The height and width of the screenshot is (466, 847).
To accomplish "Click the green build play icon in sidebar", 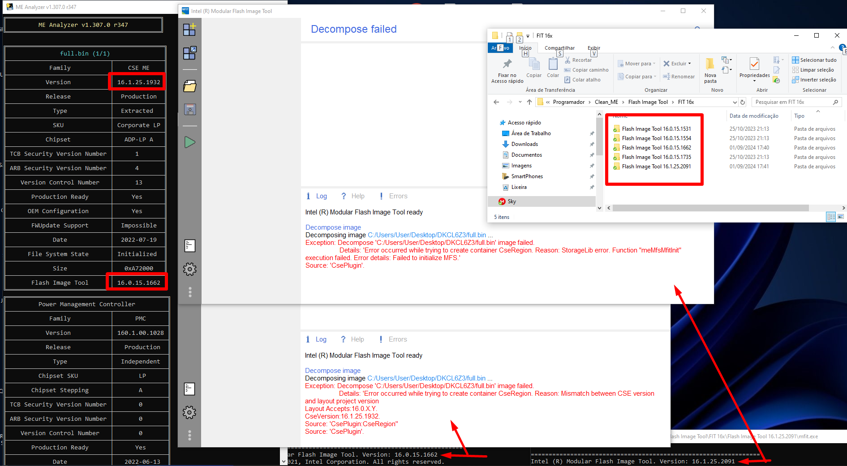I will click(x=190, y=142).
